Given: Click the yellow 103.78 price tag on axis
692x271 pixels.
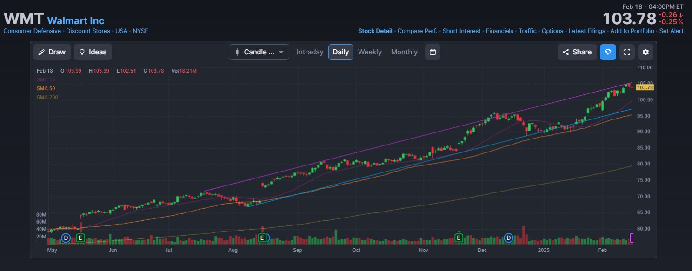Looking at the screenshot, I should [645, 87].
